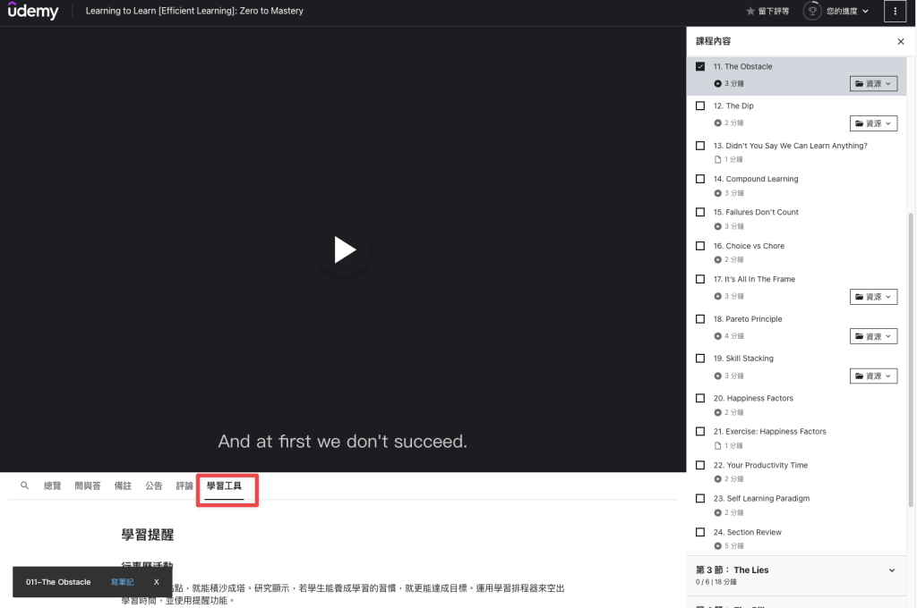Select the 學習工具 tab

[224, 486]
